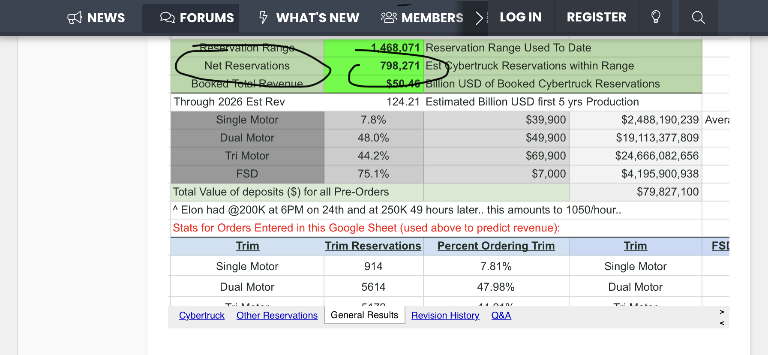Viewport: 768px width, 355px height.
Task: Select the $7,000 price cell
Action: click(496, 174)
